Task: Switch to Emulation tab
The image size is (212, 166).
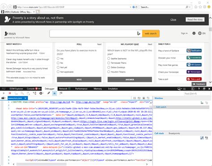Action: [113, 89]
